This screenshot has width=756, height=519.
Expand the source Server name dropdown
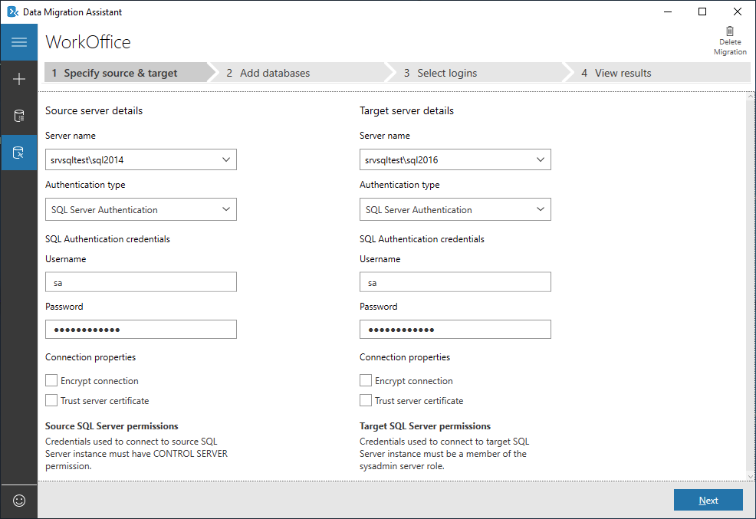225,159
